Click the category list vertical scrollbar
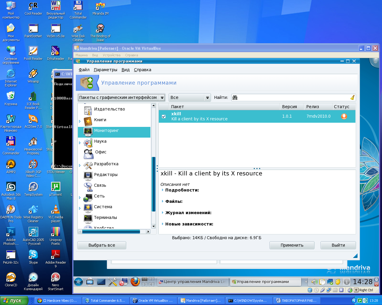Screen dimensions: 382x305 154,184
